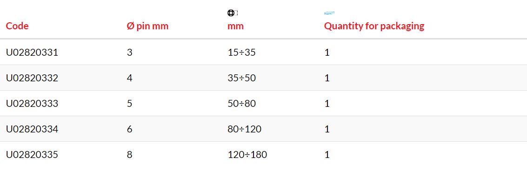Open product code U02820335
The width and height of the screenshot is (527, 171).
pos(32,155)
